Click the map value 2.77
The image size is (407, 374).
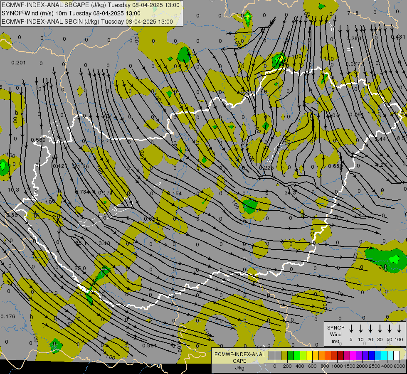click(106, 141)
